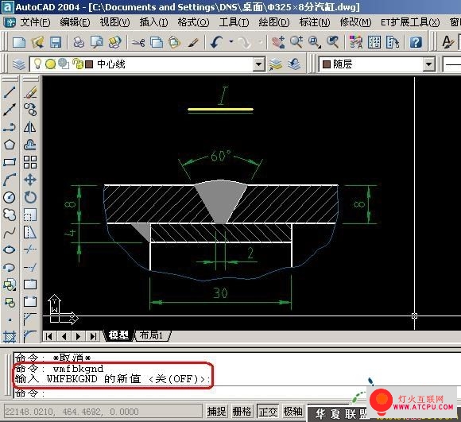The height and width of the screenshot is (422, 461).
Task: Select the Move modify tool
Action: tap(30, 180)
